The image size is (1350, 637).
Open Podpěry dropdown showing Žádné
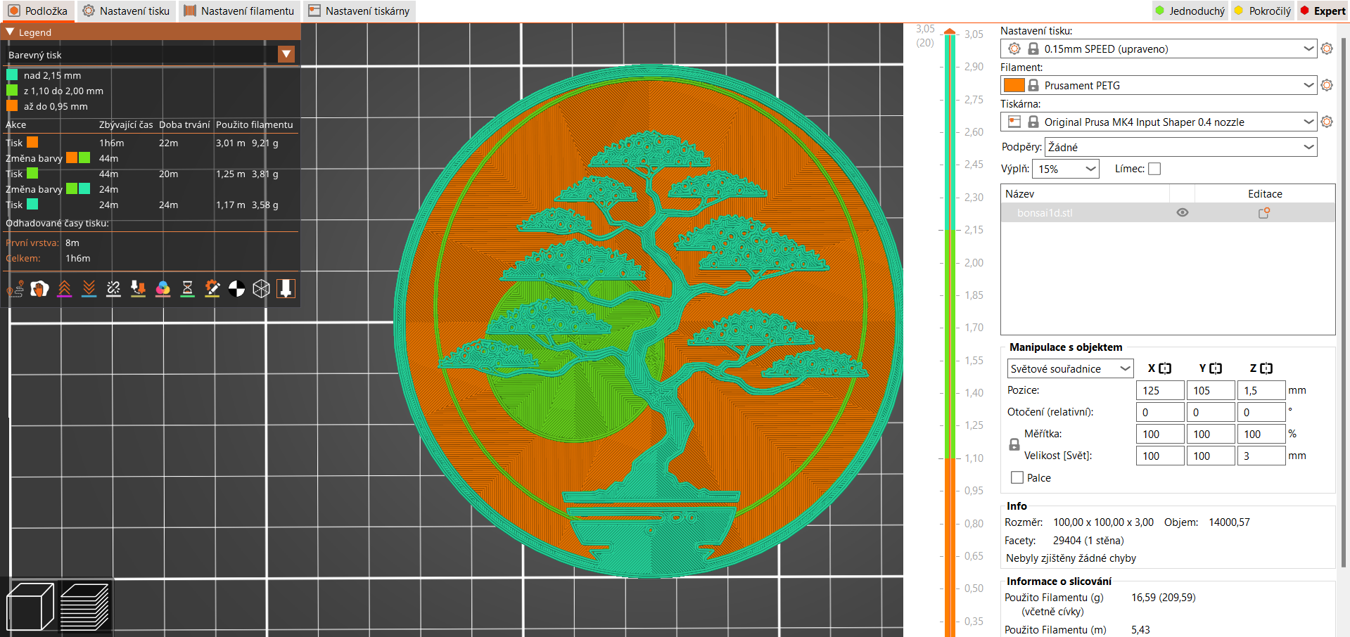pos(1180,147)
